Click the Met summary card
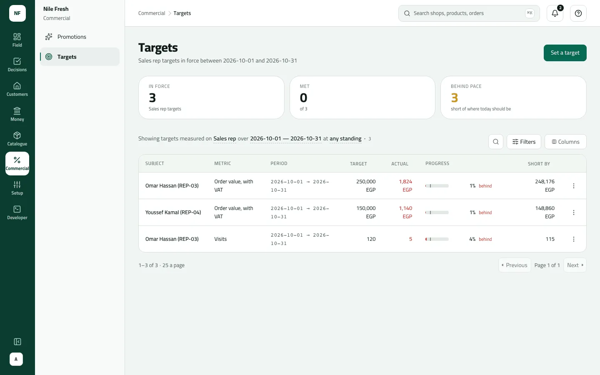Image resolution: width=600 pixels, height=375 pixels. pyautogui.click(x=362, y=97)
